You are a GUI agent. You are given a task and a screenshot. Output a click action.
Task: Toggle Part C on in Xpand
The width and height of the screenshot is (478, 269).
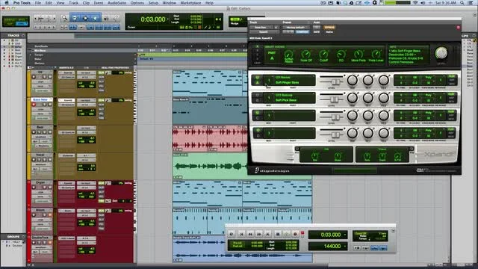[x=257, y=113]
